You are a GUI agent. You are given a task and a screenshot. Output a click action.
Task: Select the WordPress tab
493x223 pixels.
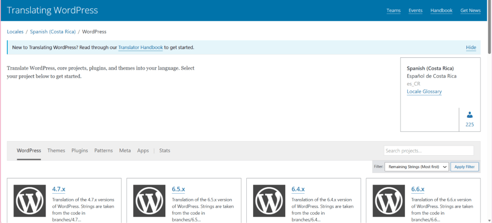pos(29,150)
